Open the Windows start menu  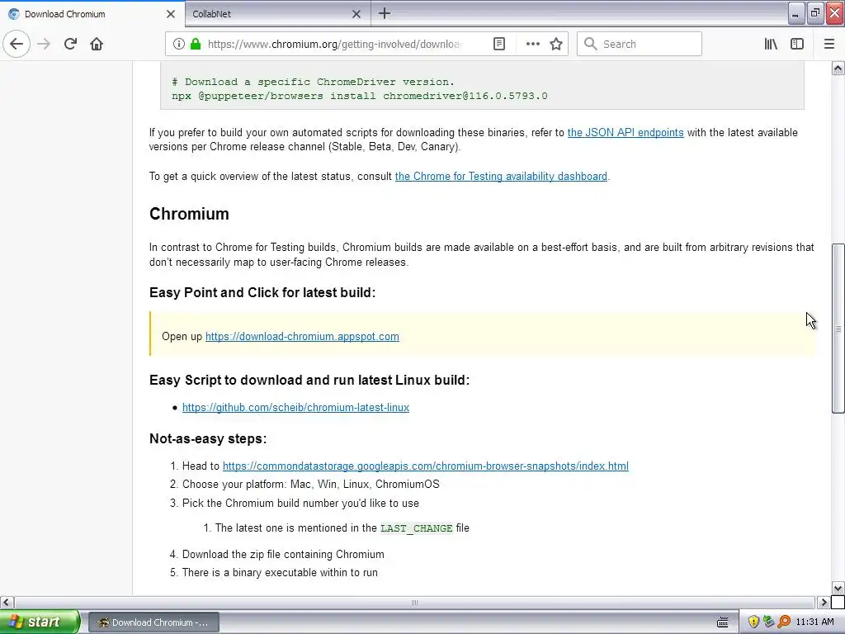pos(40,622)
